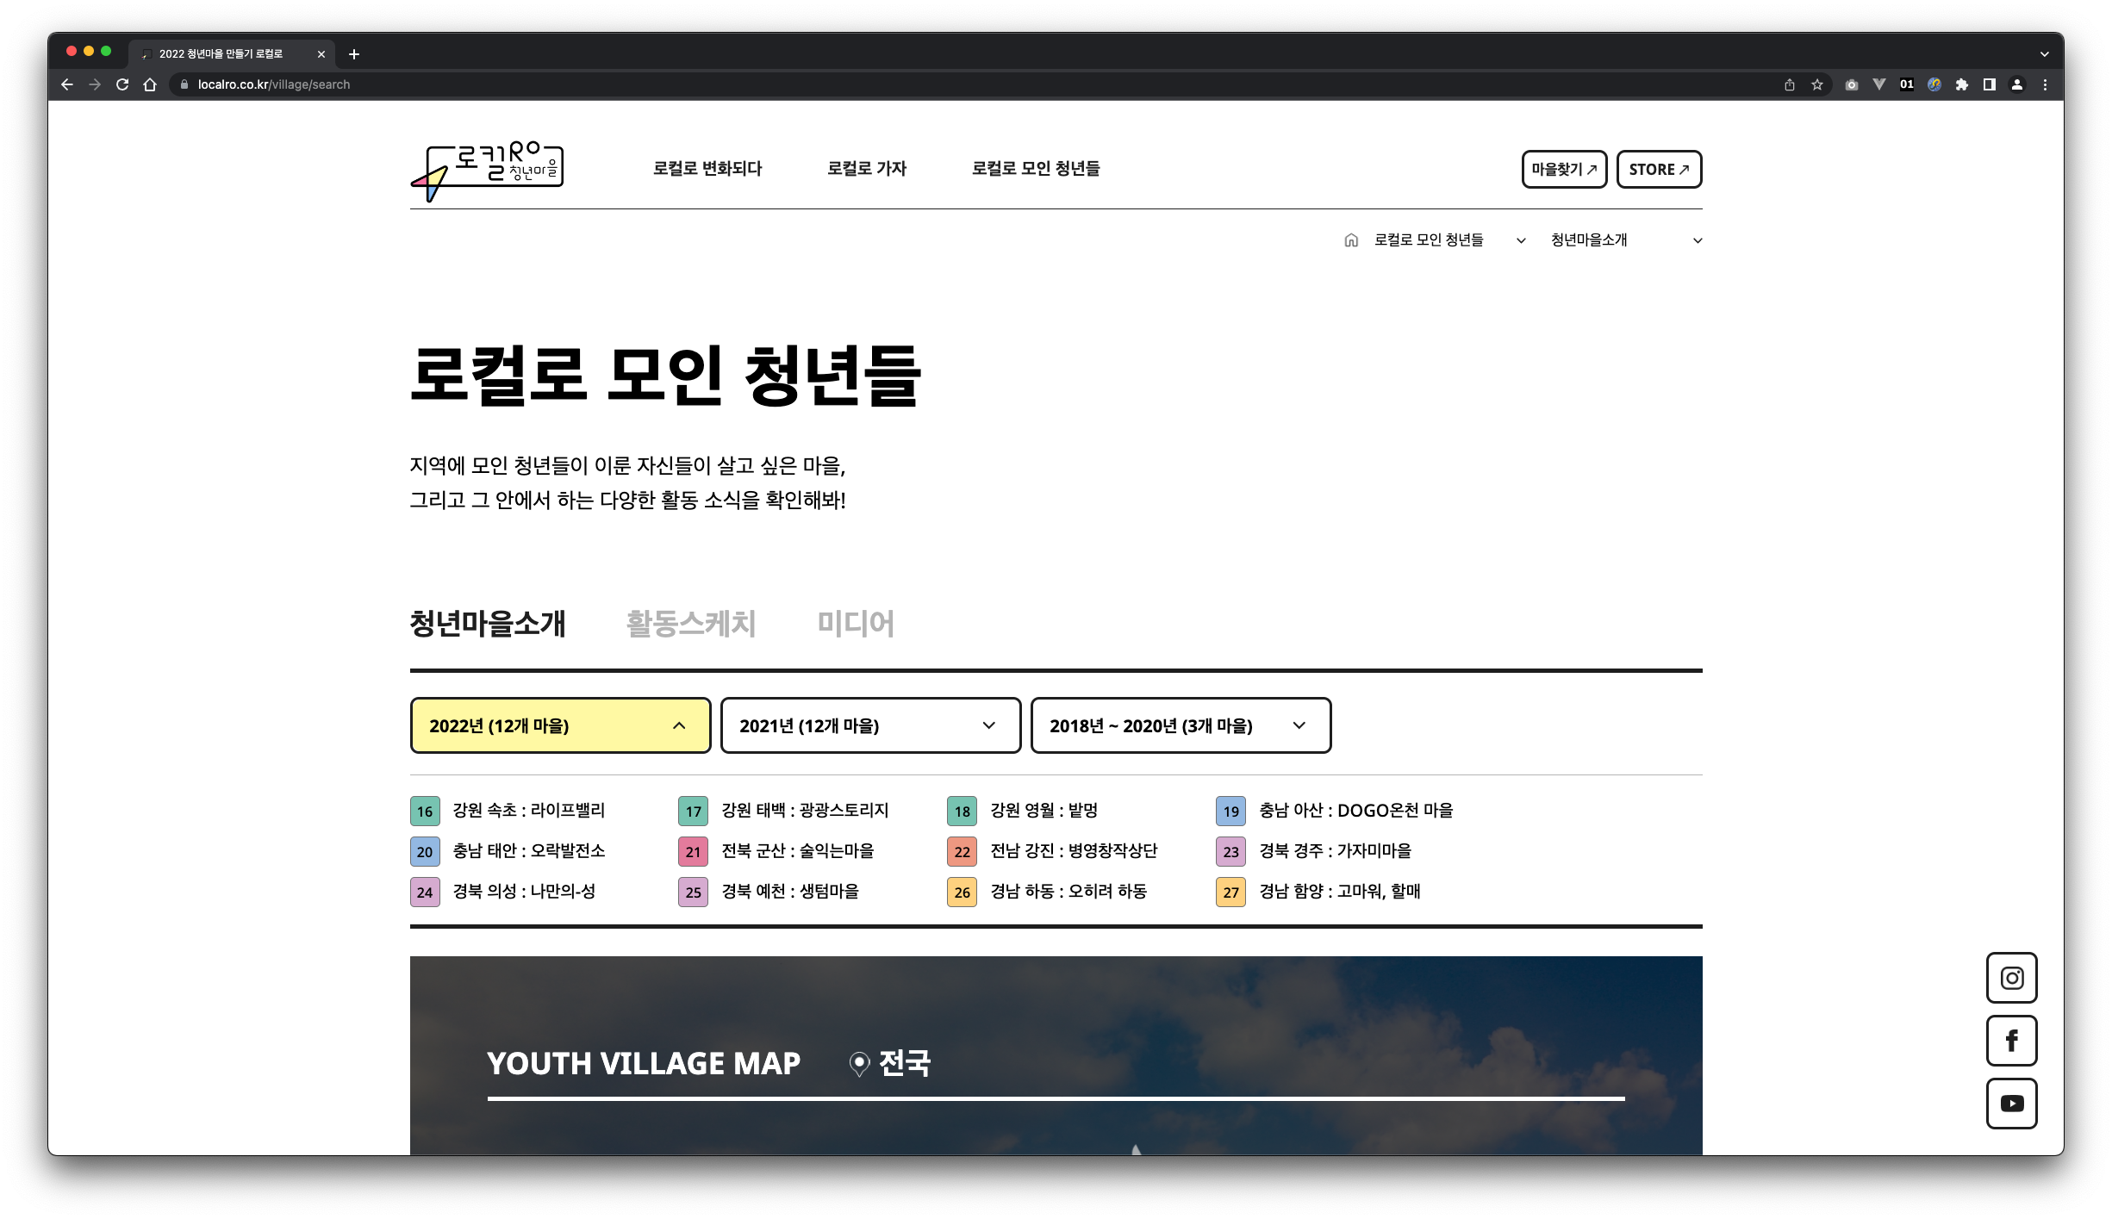Click the share page icon
The width and height of the screenshot is (2112, 1219).
coord(1790,84)
